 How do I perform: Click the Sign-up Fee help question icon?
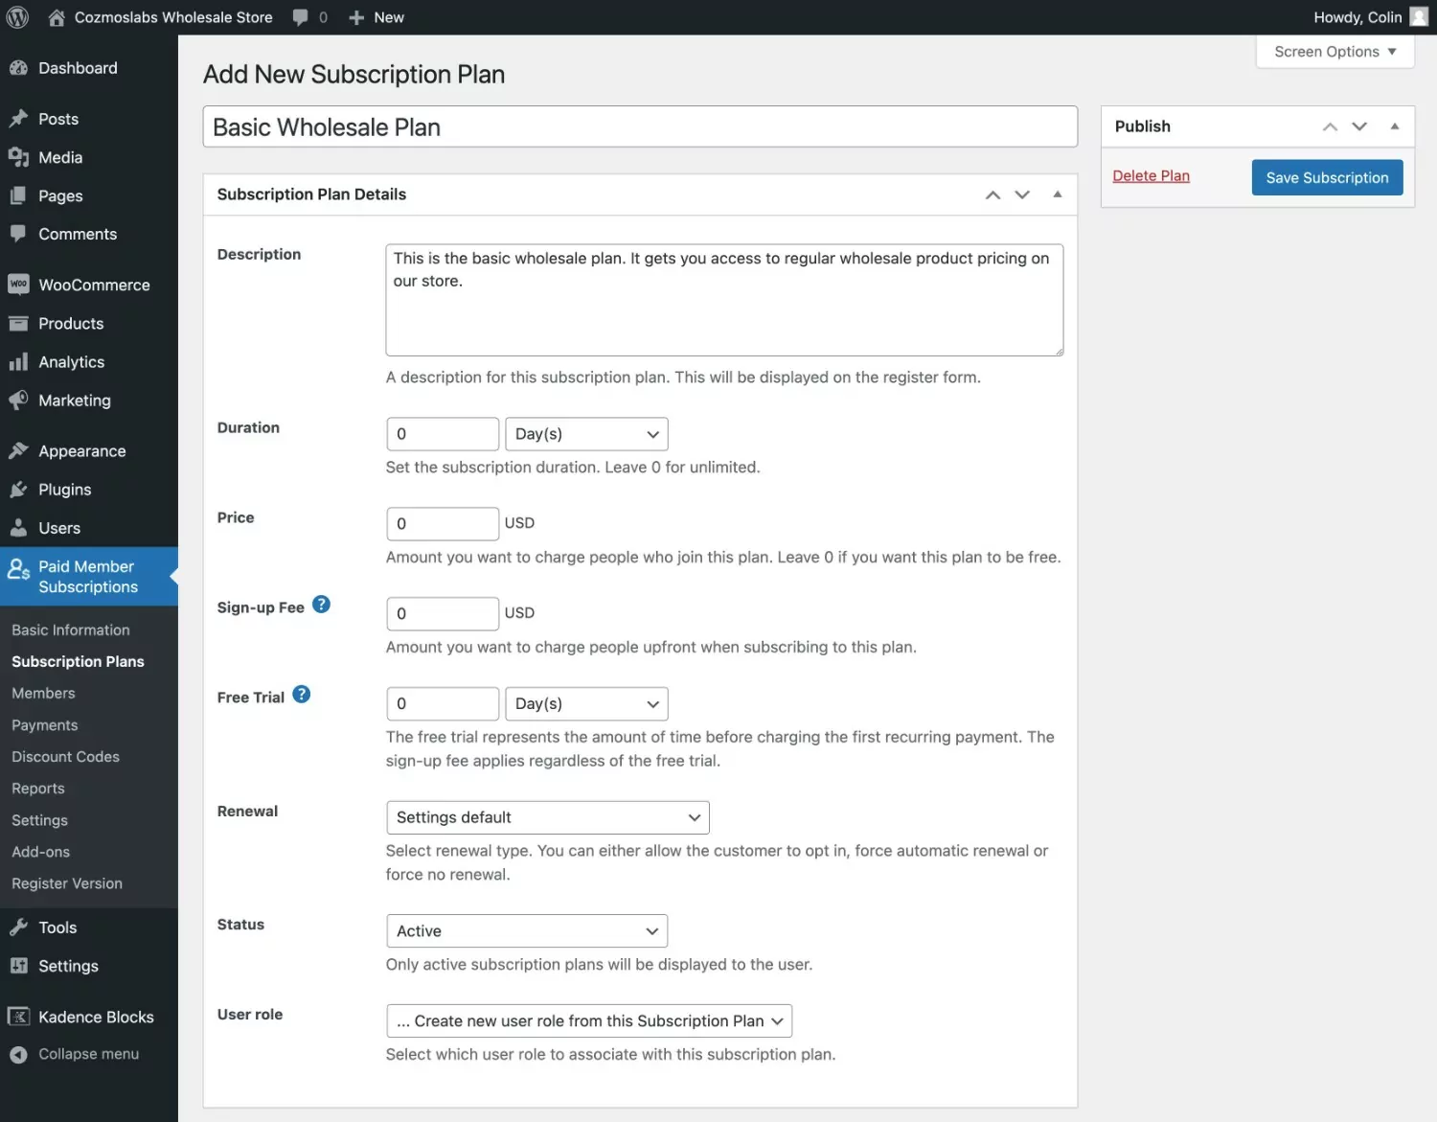click(322, 605)
